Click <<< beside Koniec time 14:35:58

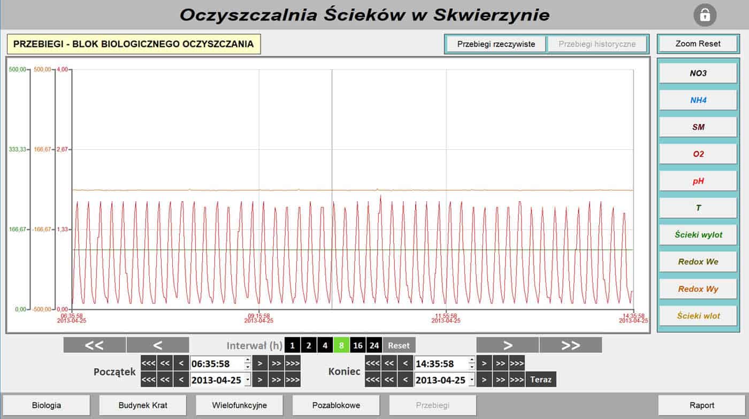point(373,363)
